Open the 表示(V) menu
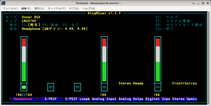 coord(39,8)
